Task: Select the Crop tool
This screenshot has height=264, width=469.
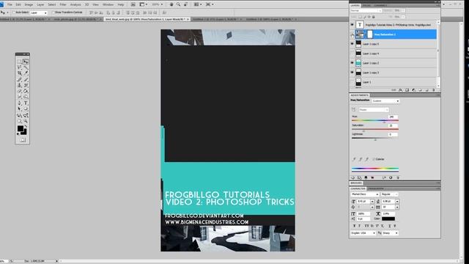Action: [x=20, y=73]
